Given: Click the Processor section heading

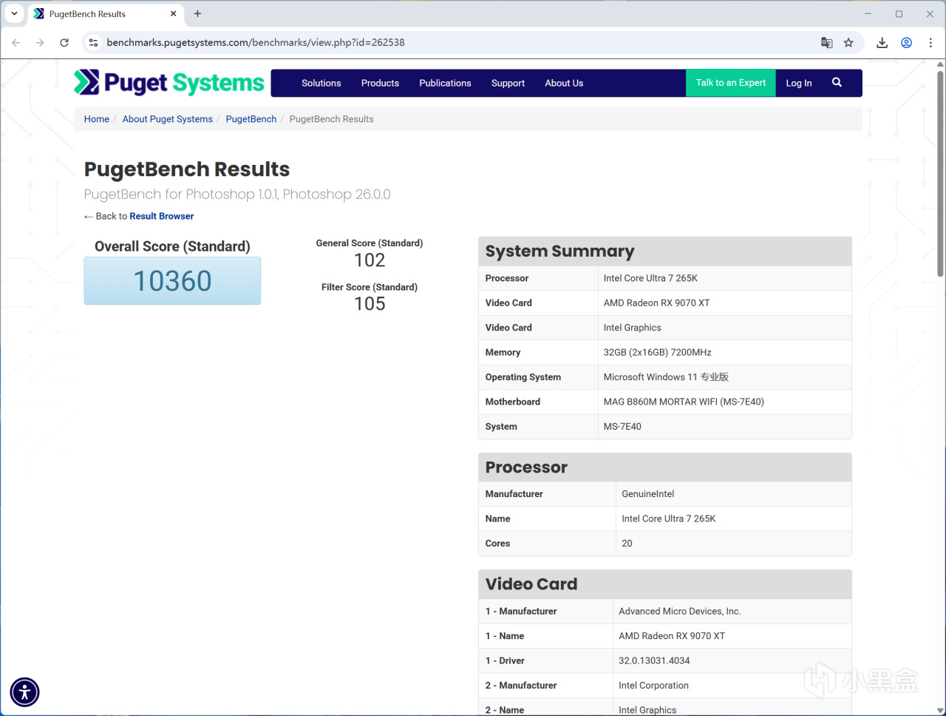Looking at the screenshot, I should [x=526, y=467].
